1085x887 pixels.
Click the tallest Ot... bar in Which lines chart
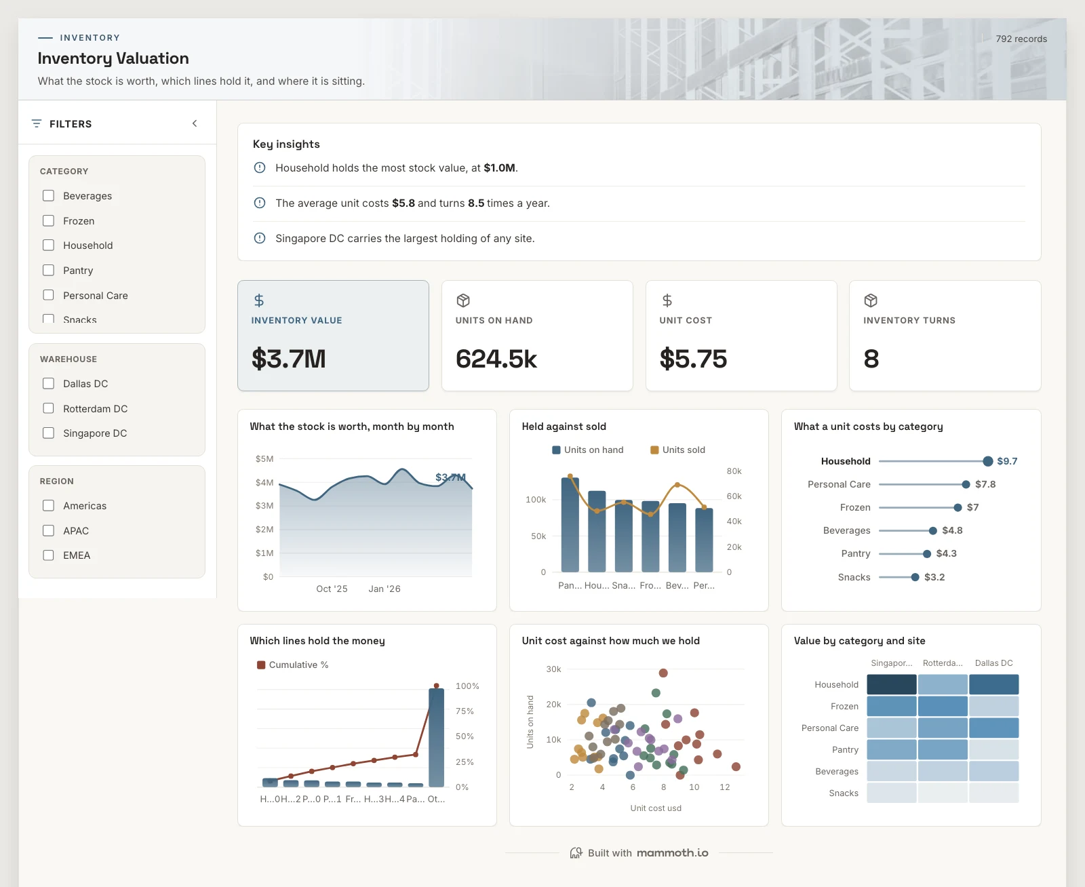point(437,738)
